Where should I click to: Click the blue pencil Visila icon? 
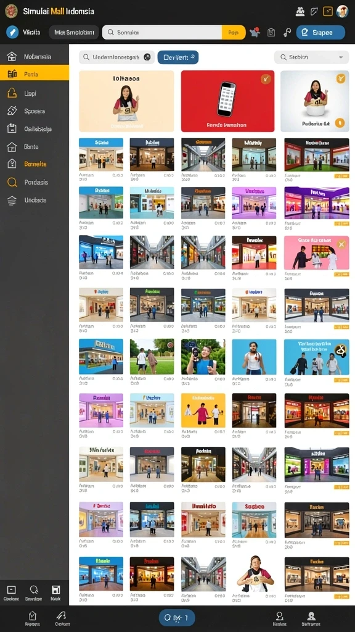point(12,32)
